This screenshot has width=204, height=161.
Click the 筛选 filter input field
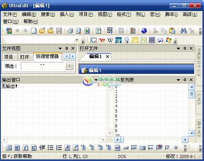tap(43, 66)
